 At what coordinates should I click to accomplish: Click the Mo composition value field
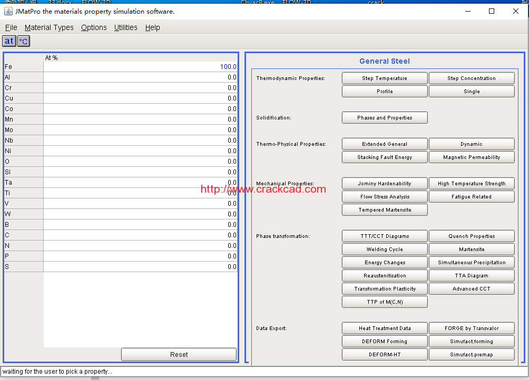140,129
